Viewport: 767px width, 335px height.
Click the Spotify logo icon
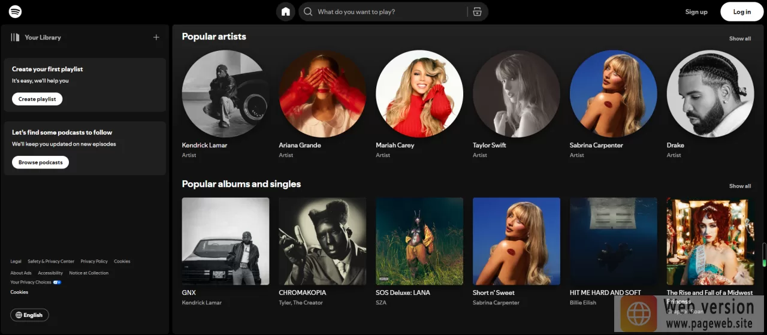click(x=16, y=11)
